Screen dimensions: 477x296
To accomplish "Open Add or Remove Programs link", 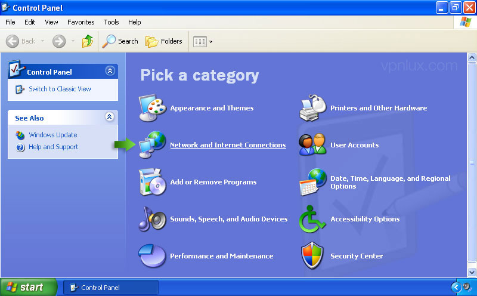I will pyautogui.click(x=213, y=182).
